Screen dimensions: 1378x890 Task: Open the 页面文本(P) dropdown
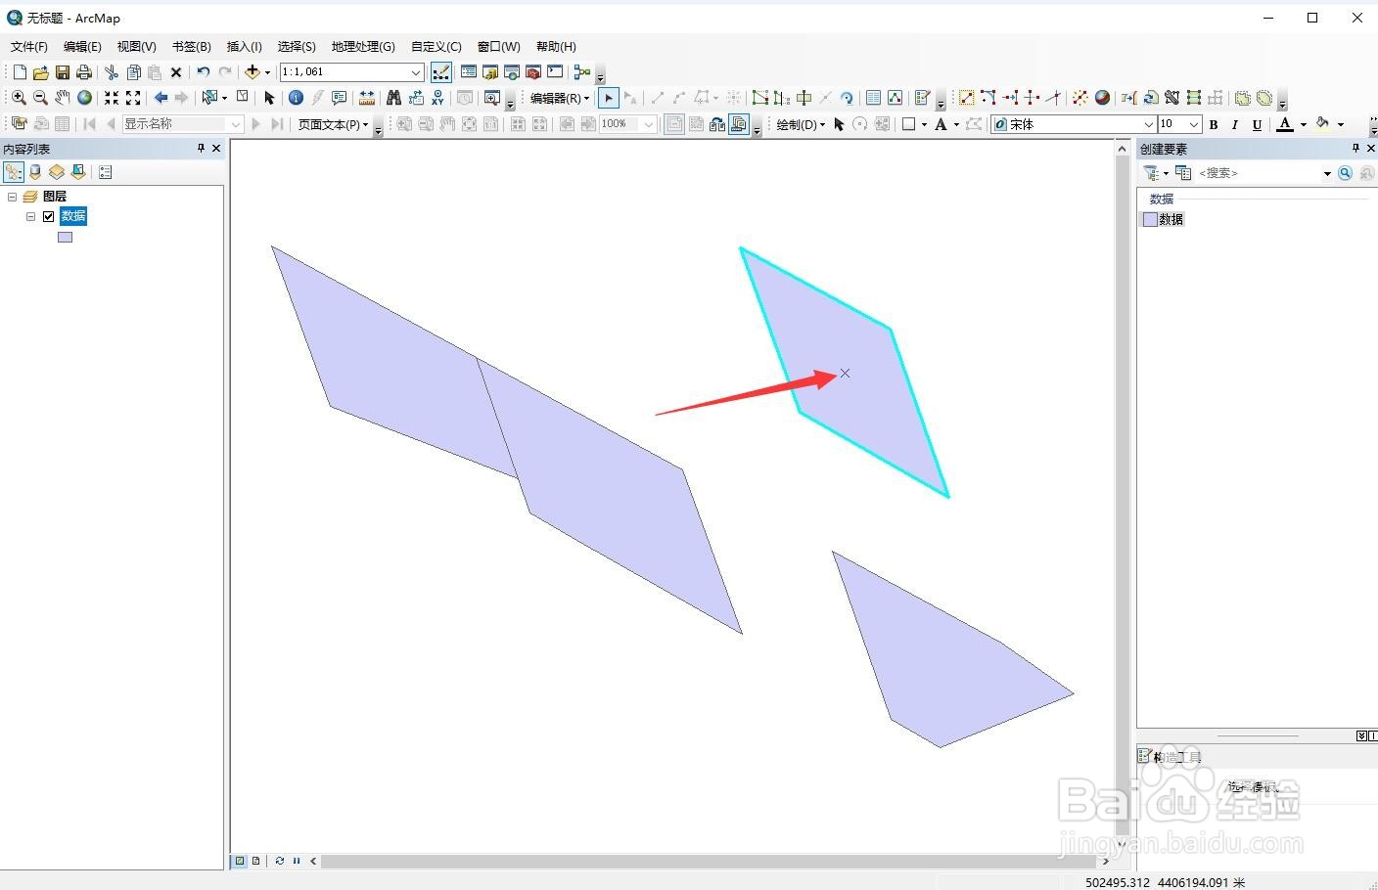pyautogui.click(x=333, y=124)
